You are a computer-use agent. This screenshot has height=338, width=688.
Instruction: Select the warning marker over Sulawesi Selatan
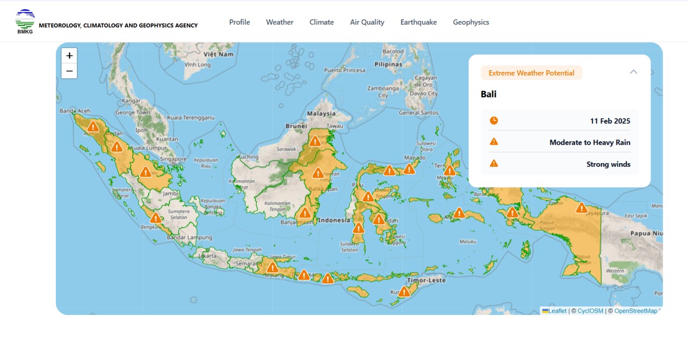pyautogui.click(x=359, y=228)
